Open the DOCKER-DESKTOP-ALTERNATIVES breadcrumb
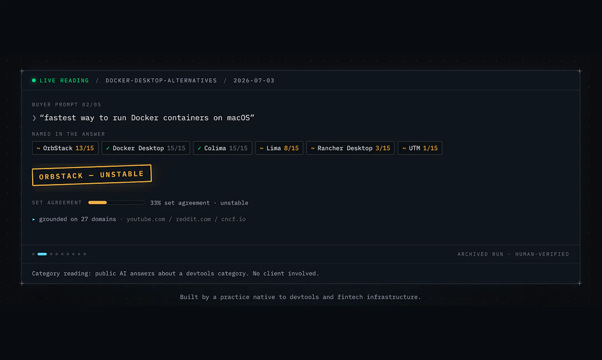Image resolution: width=602 pixels, height=360 pixels. point(161,81)
